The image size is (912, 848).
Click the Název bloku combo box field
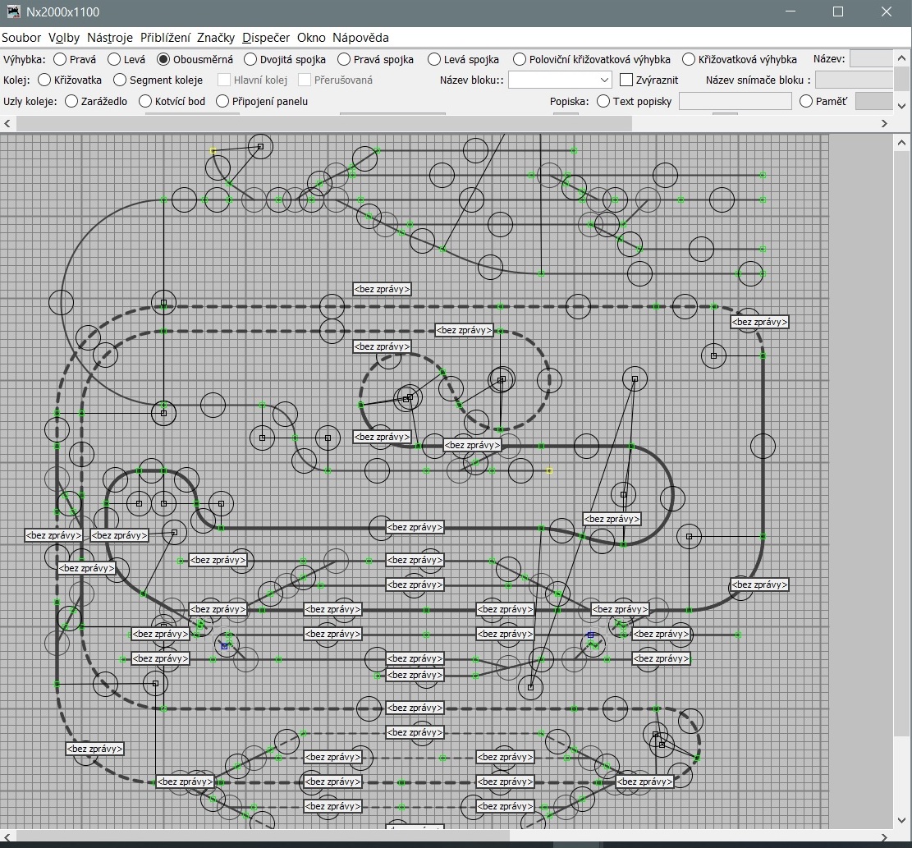click(553, 80)
